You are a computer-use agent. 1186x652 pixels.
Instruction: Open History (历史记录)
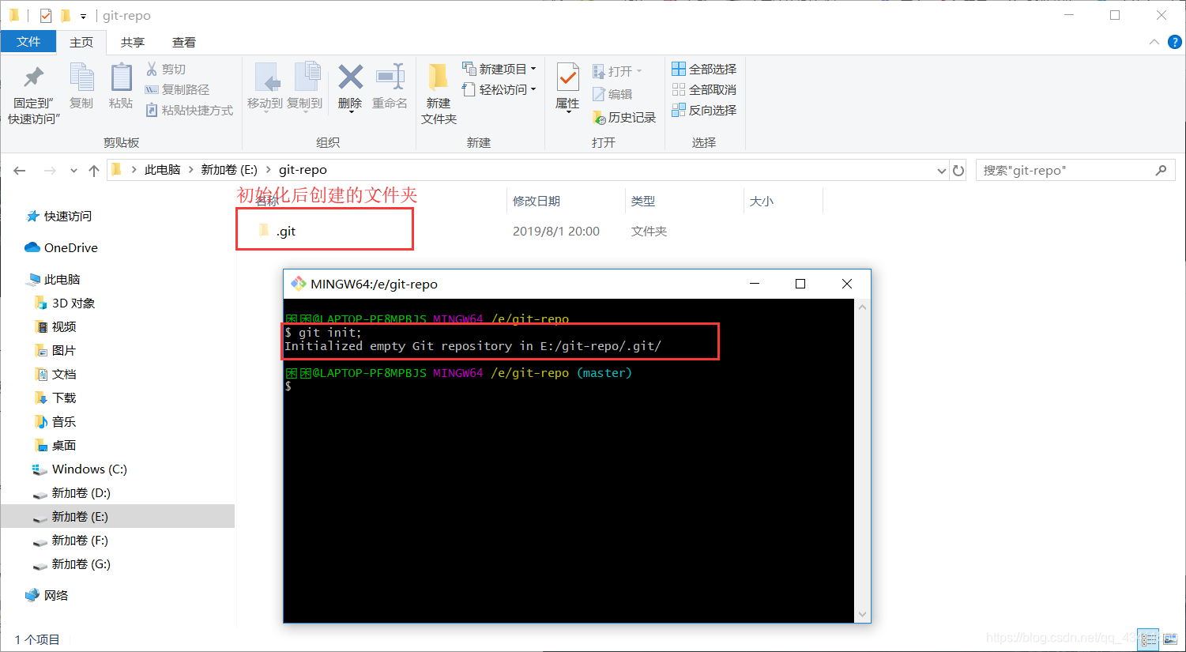[x=624, y=117]
